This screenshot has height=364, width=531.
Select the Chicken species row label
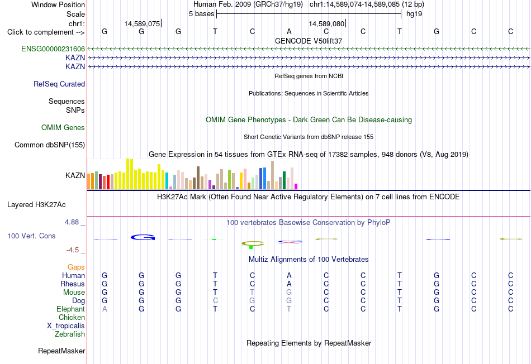coord(72,317)
